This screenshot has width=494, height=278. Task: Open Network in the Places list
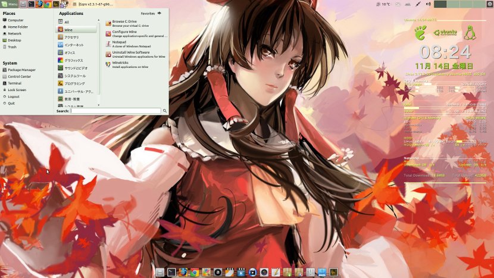[x=12, y=33]
